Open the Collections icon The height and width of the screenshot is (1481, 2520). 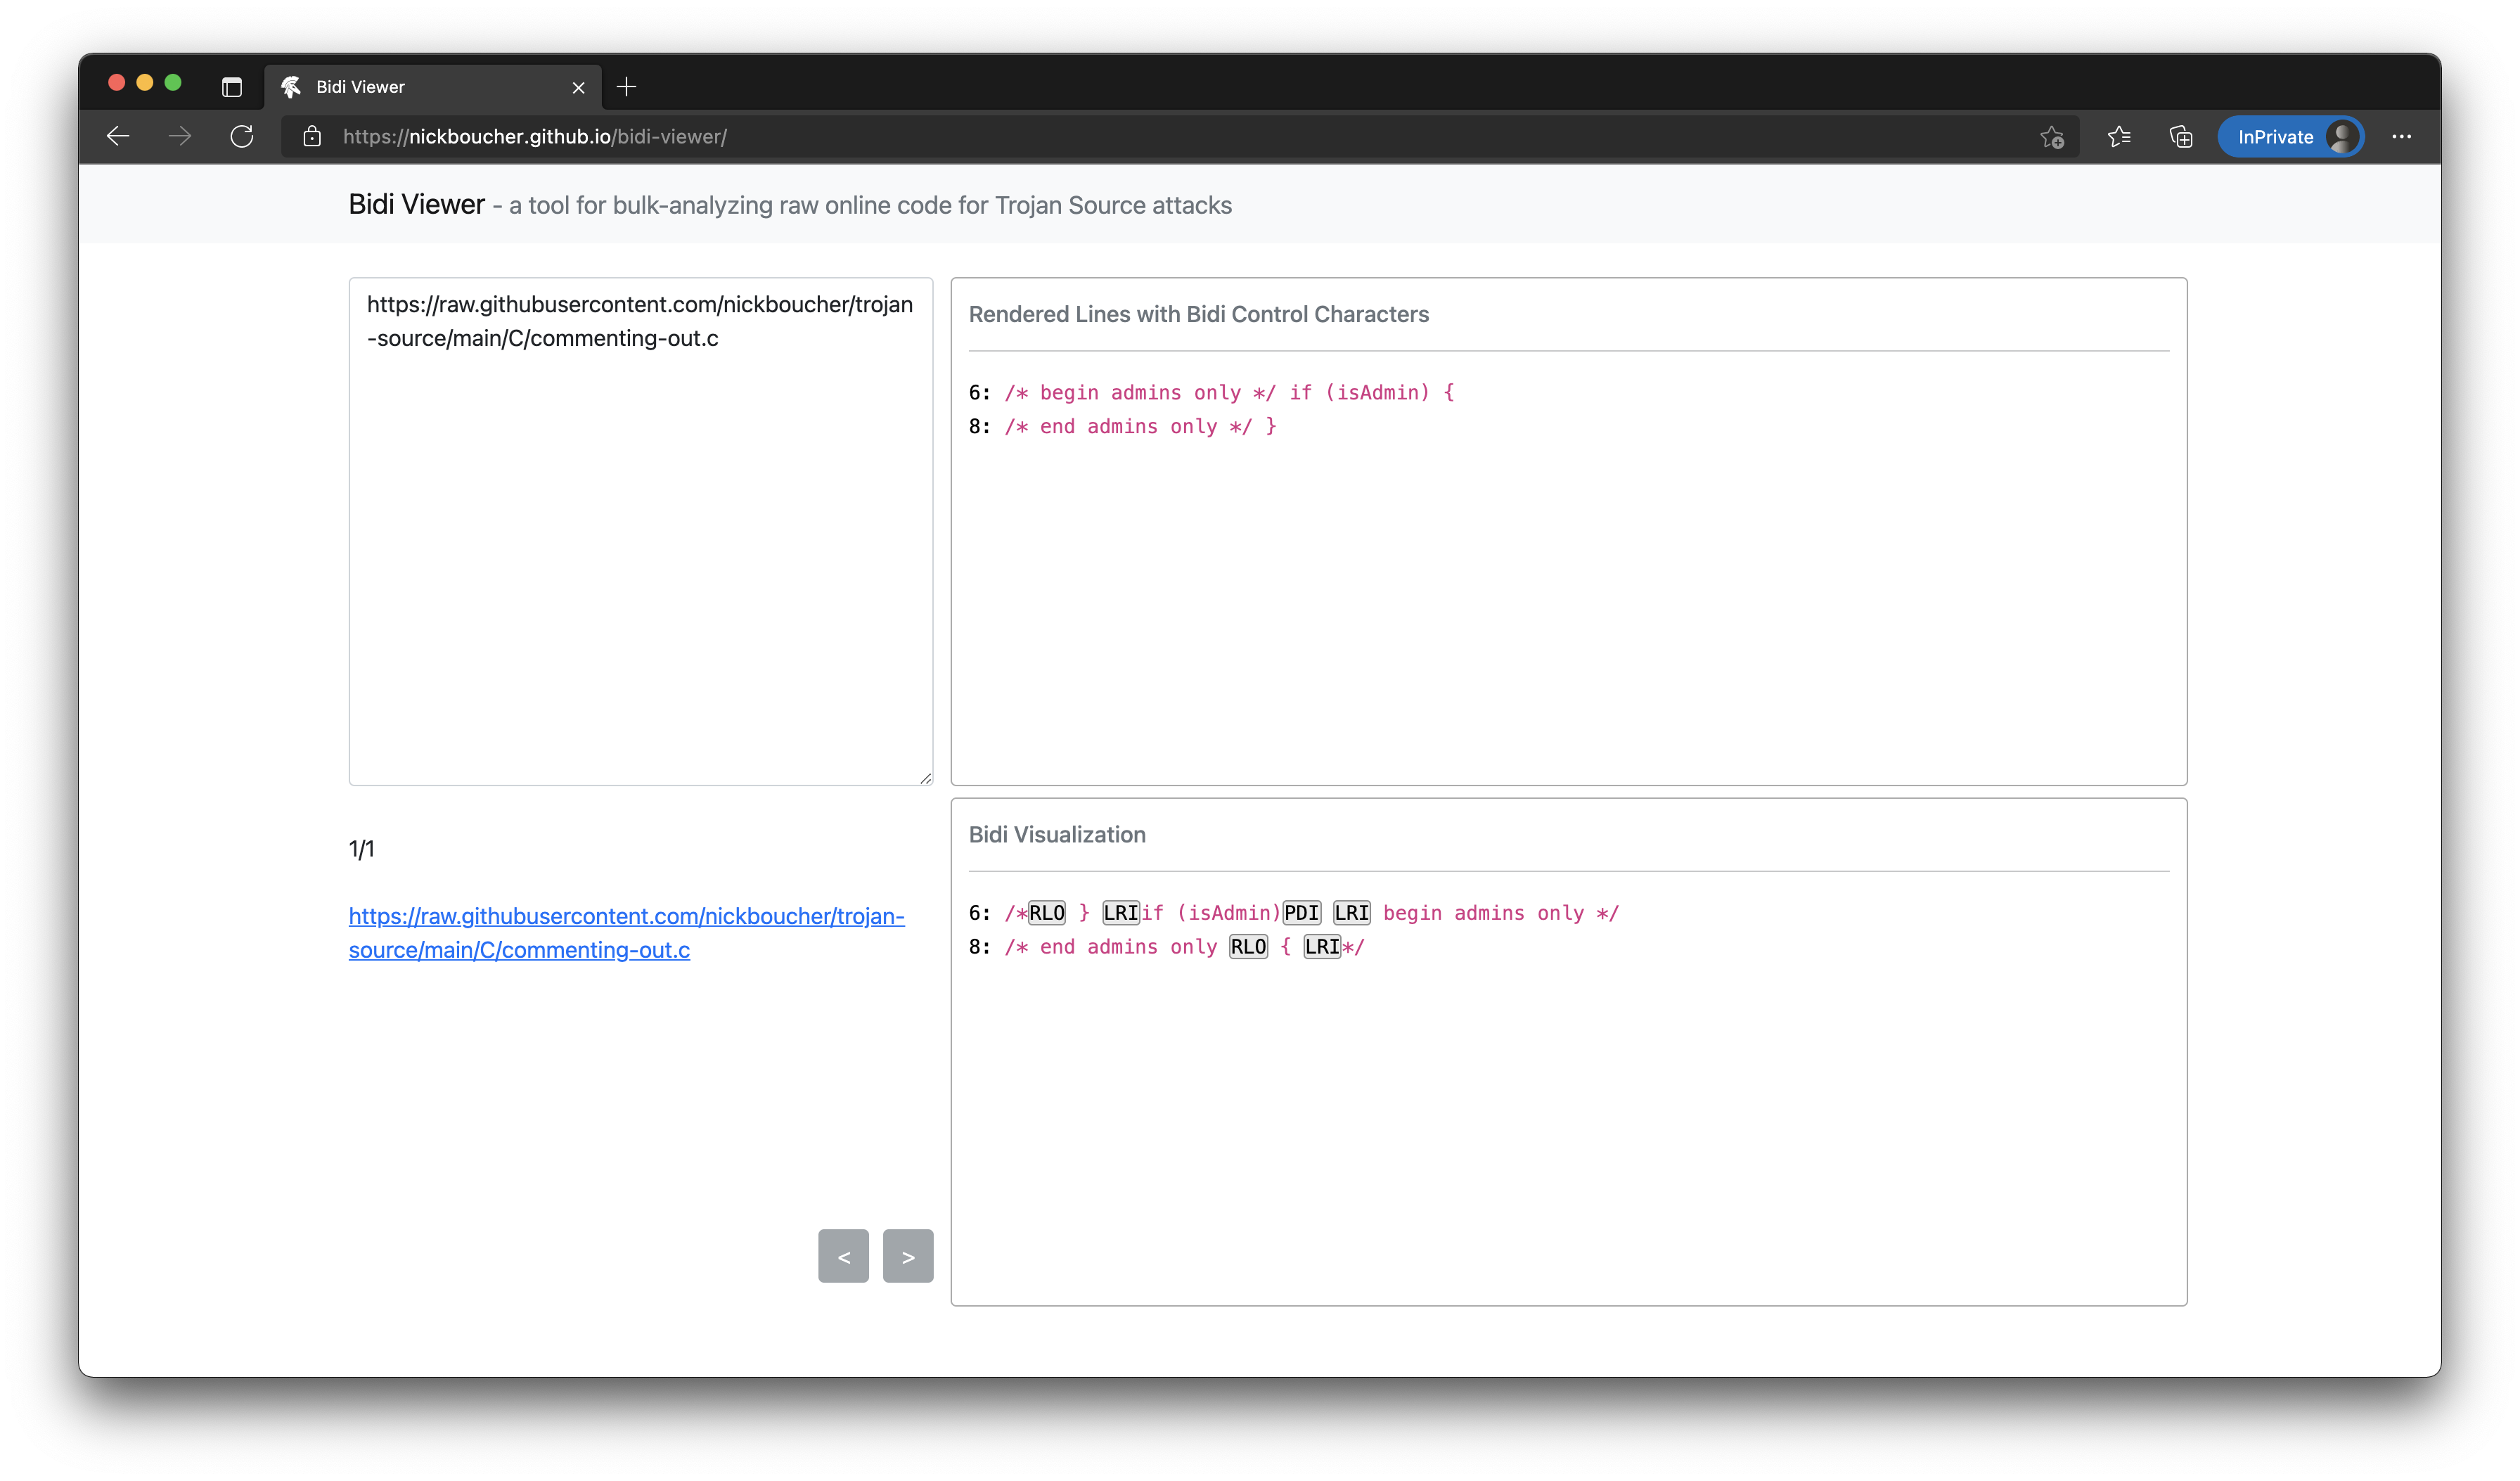pyautogui.click(x=2181, y=137)
